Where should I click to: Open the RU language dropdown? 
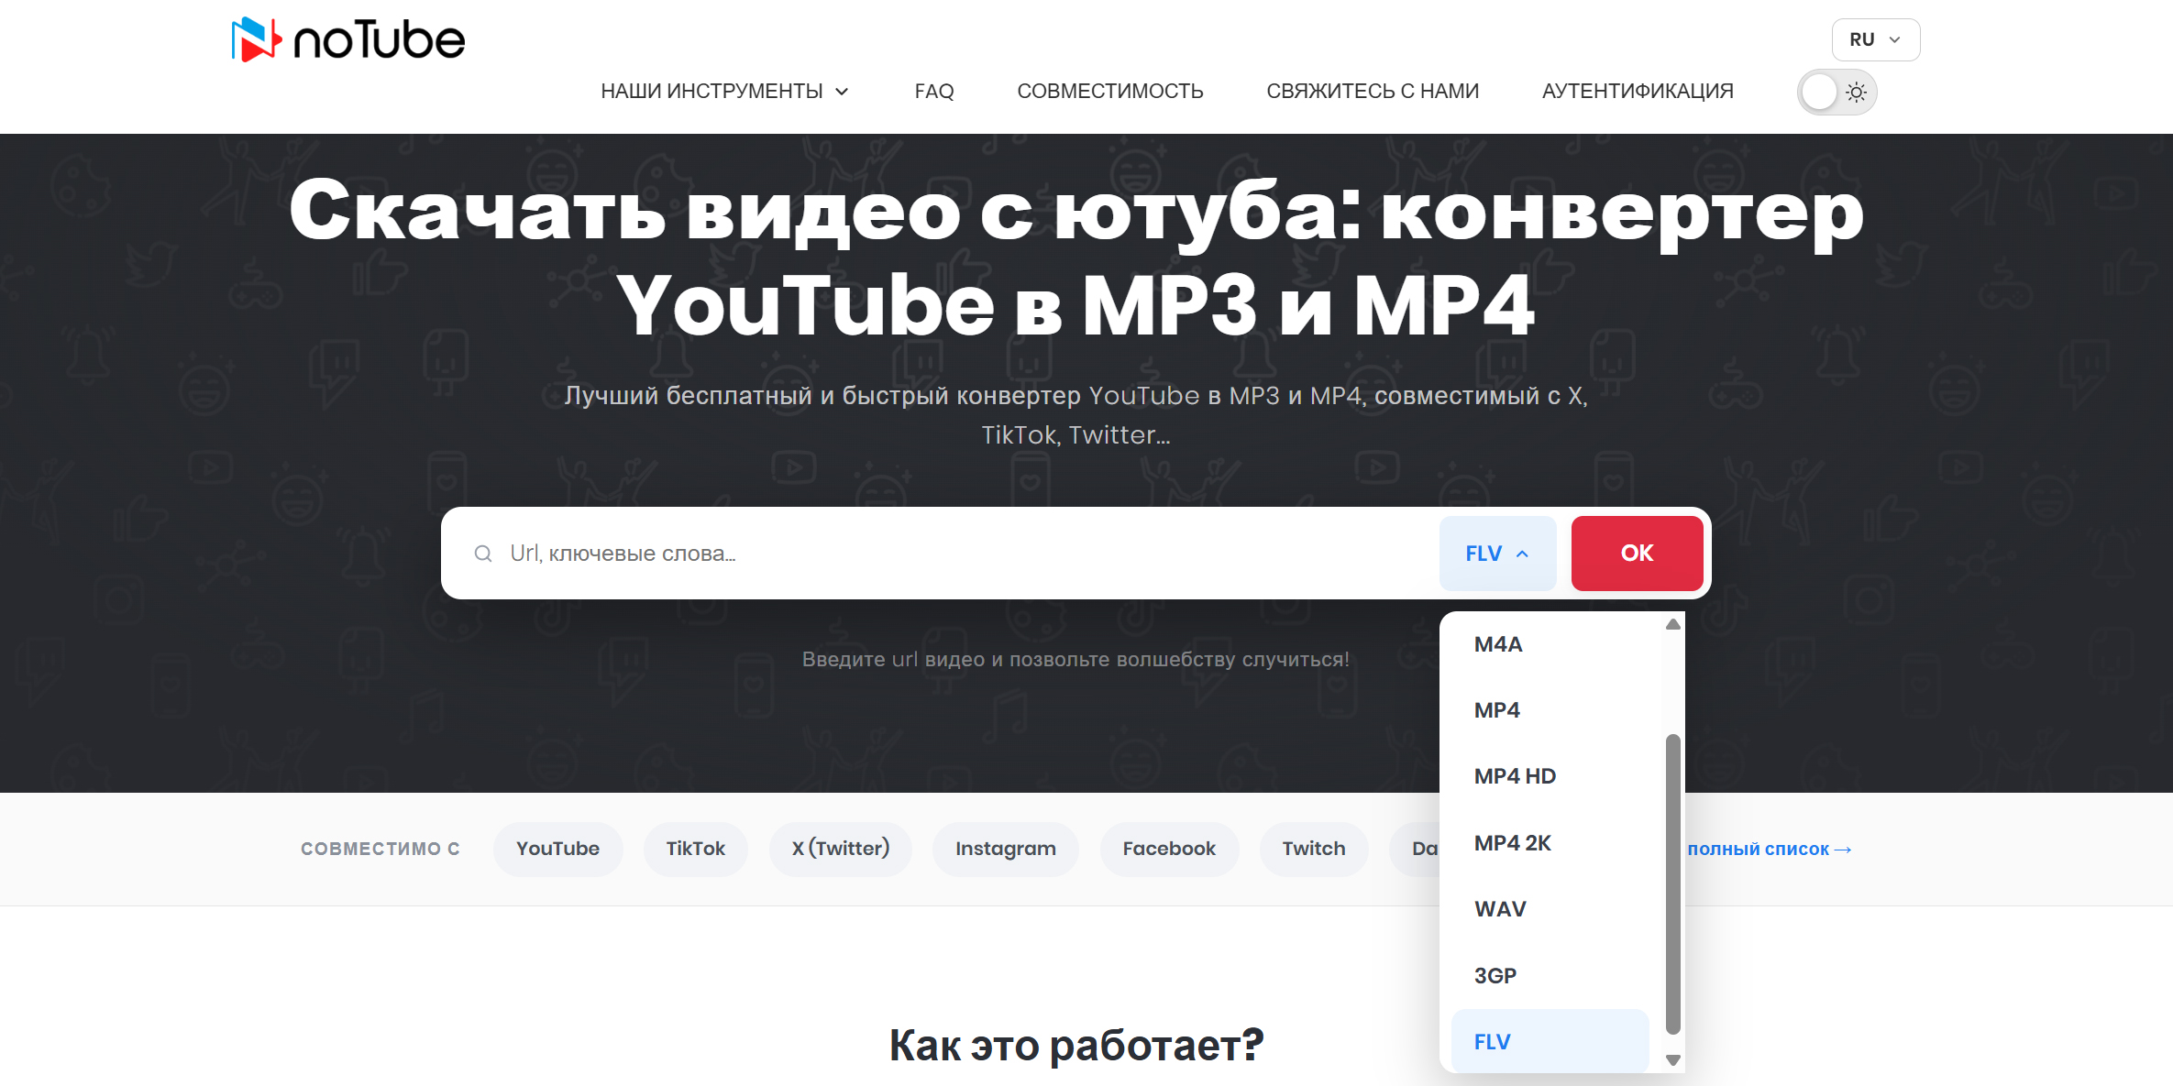click(1875, 39)
